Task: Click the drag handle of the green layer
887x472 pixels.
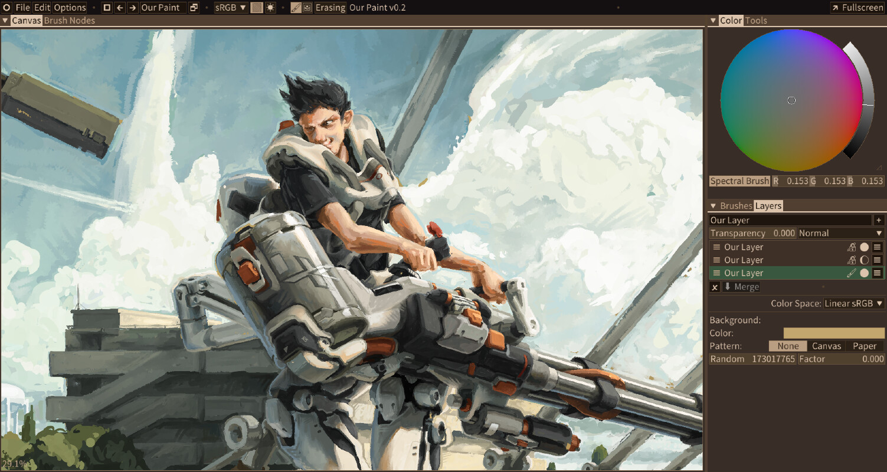Action: coord(716,273)
